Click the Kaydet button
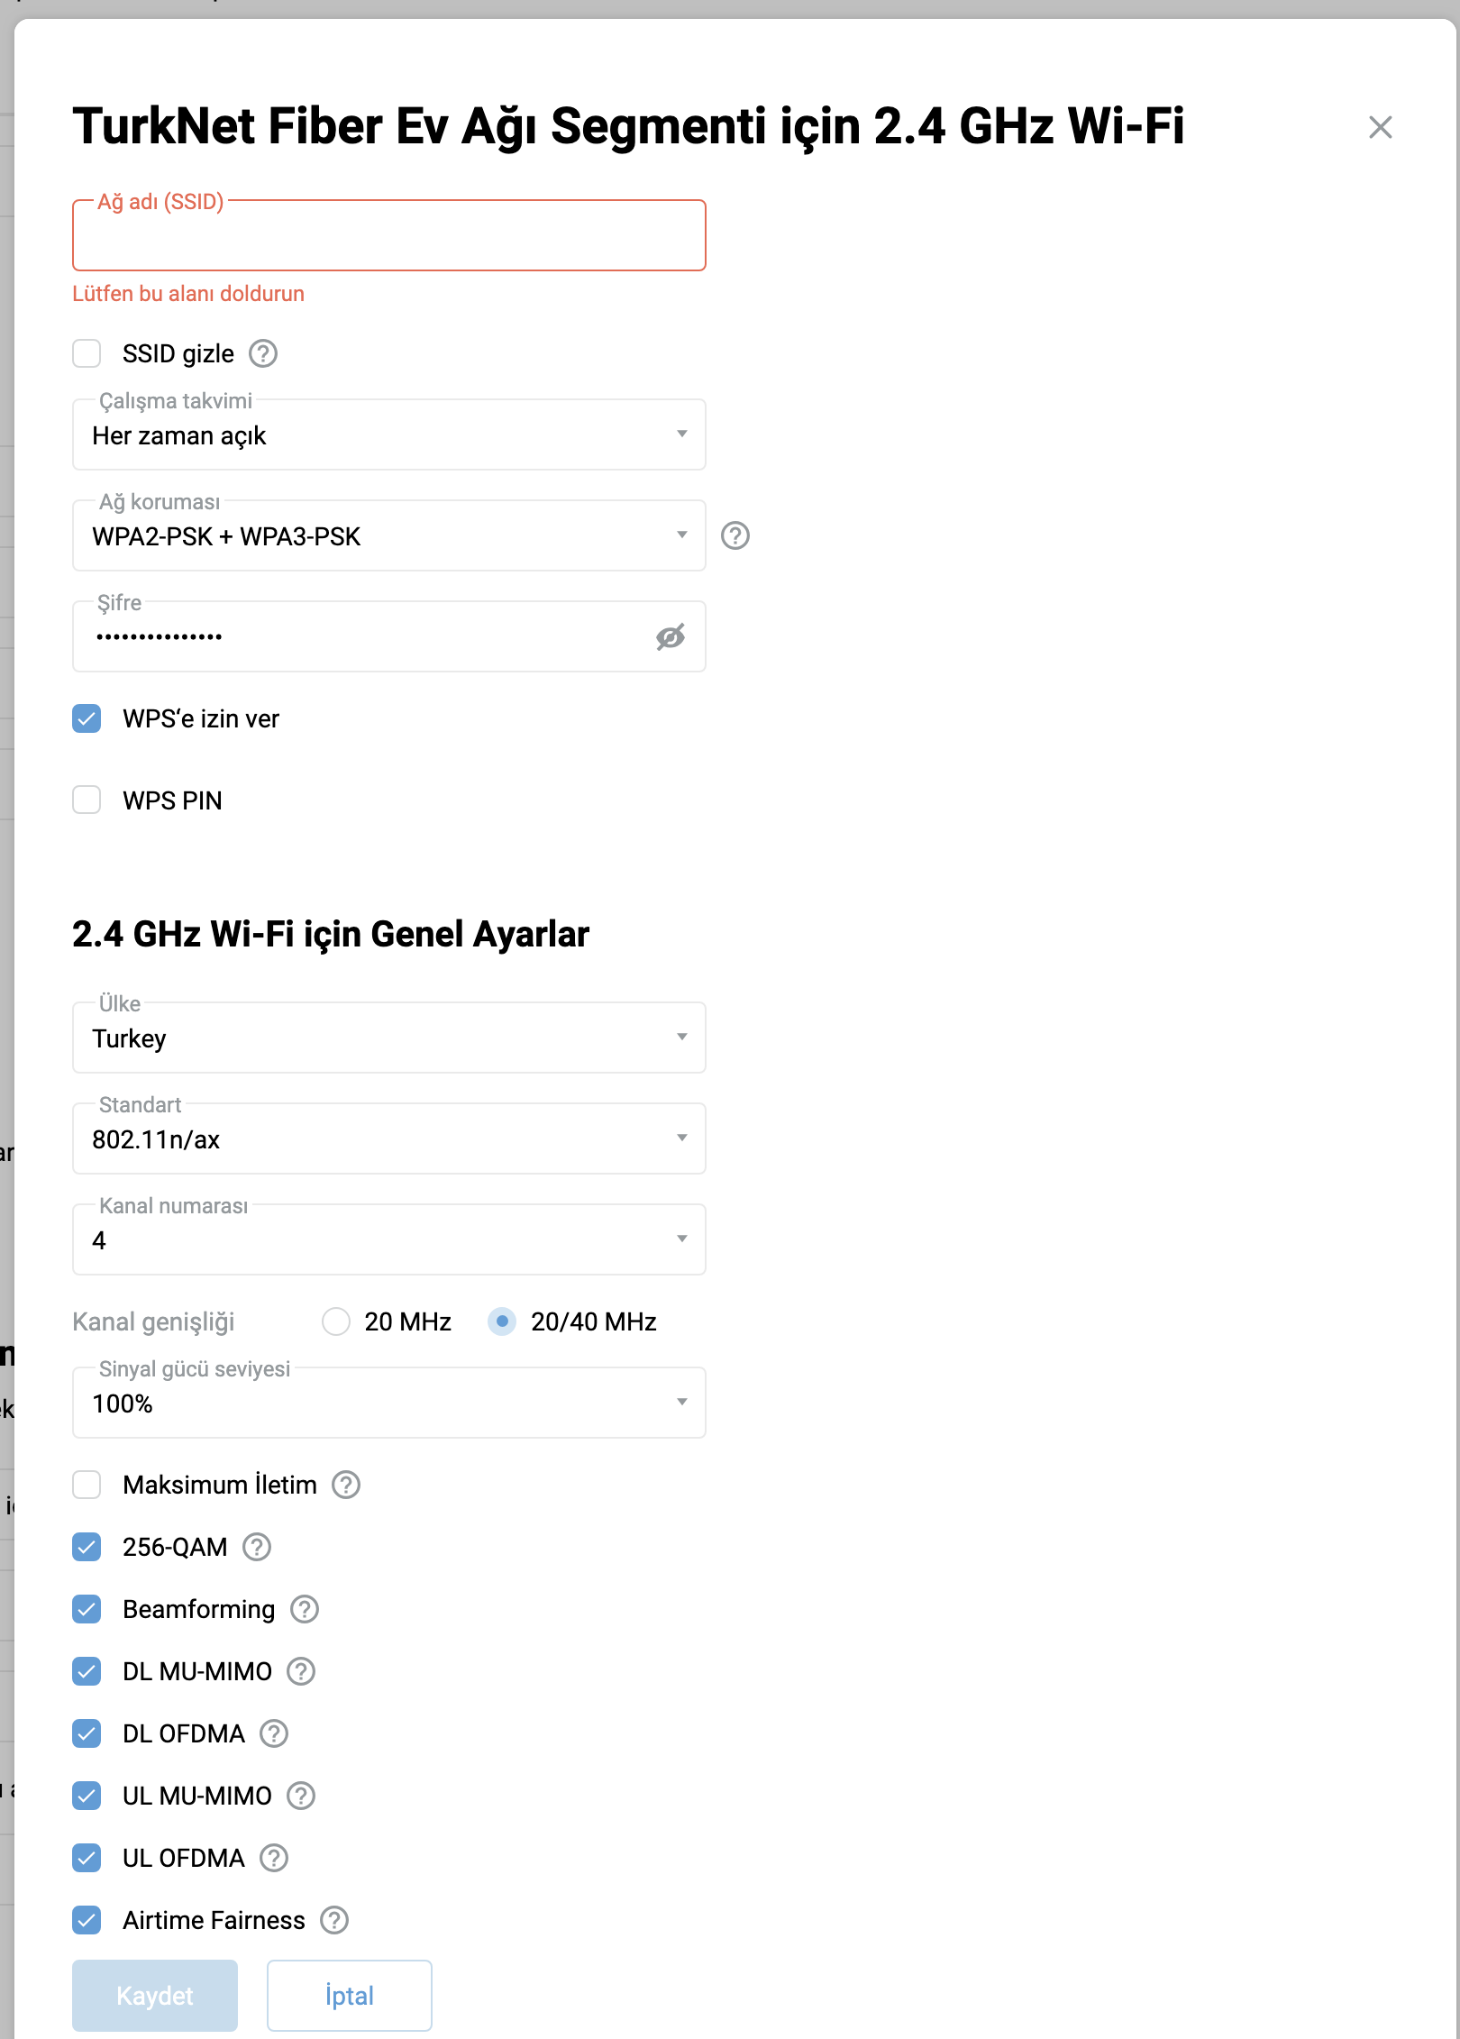 [x=155, y=1996]
